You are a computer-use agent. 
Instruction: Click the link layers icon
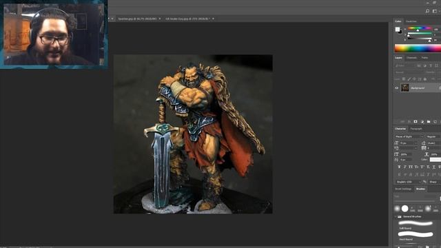pos(402,122)
